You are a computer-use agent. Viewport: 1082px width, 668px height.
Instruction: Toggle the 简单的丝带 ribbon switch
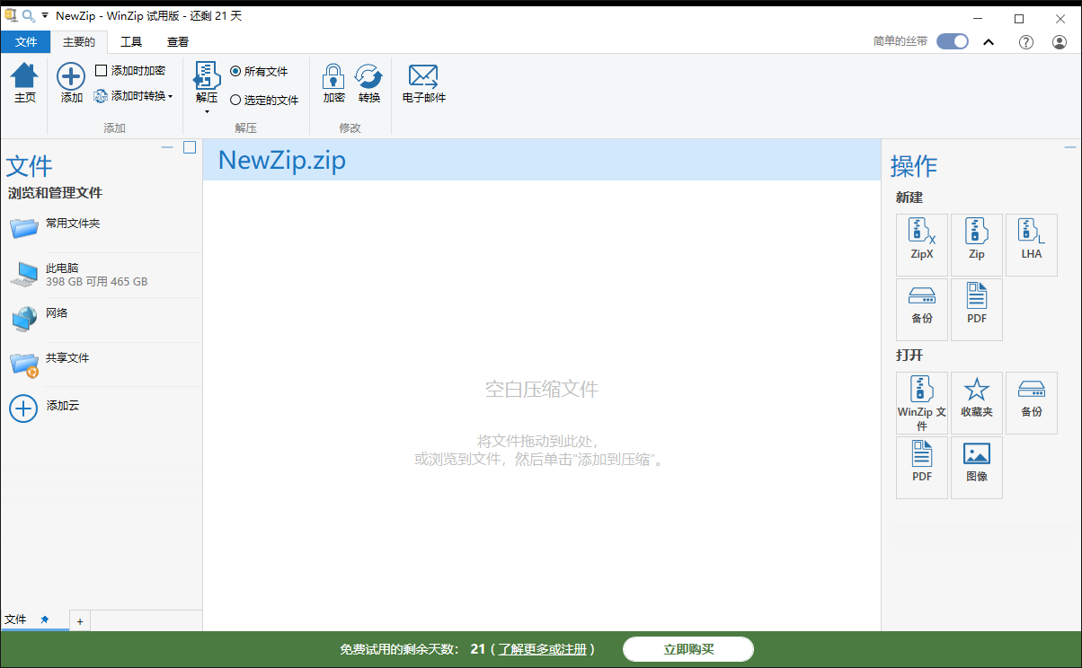[x=952, y=40]
